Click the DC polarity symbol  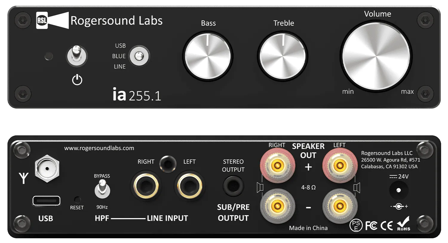(399, 206)
